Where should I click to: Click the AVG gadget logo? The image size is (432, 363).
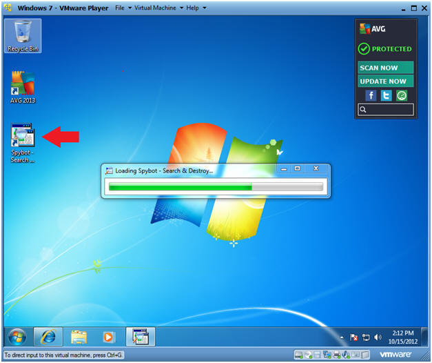[x=373, y=29]
